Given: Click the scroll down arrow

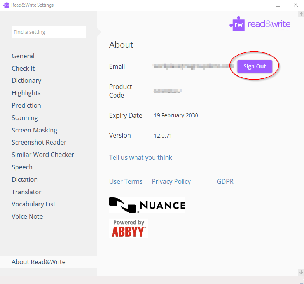Looking at the screenshot, I should point(301,272).
